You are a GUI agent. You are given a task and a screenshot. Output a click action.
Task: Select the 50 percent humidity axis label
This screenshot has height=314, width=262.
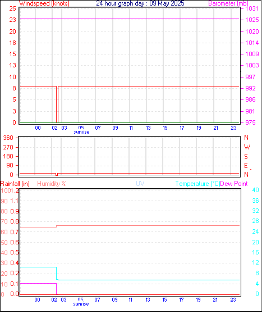tap(4, 243)
